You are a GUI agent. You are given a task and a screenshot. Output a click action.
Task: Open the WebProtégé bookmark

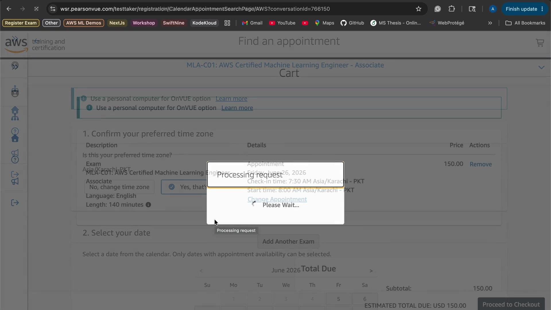pos(447,23)
